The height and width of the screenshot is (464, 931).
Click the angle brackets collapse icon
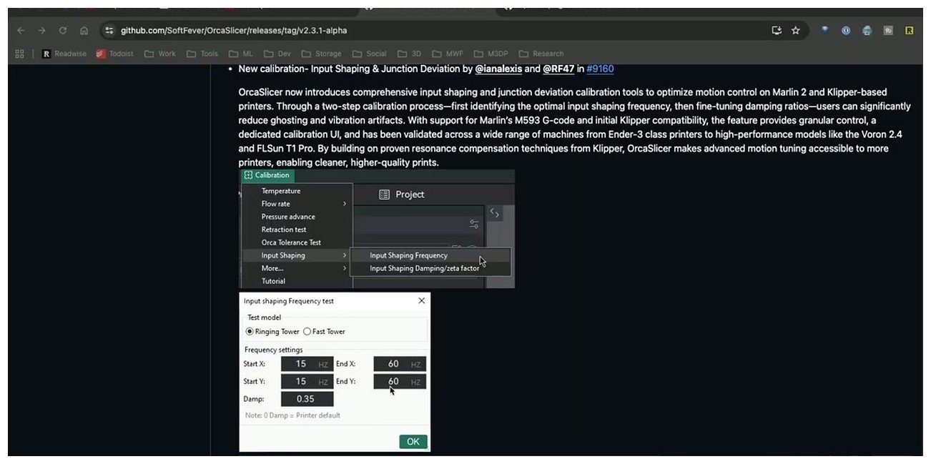495,213
